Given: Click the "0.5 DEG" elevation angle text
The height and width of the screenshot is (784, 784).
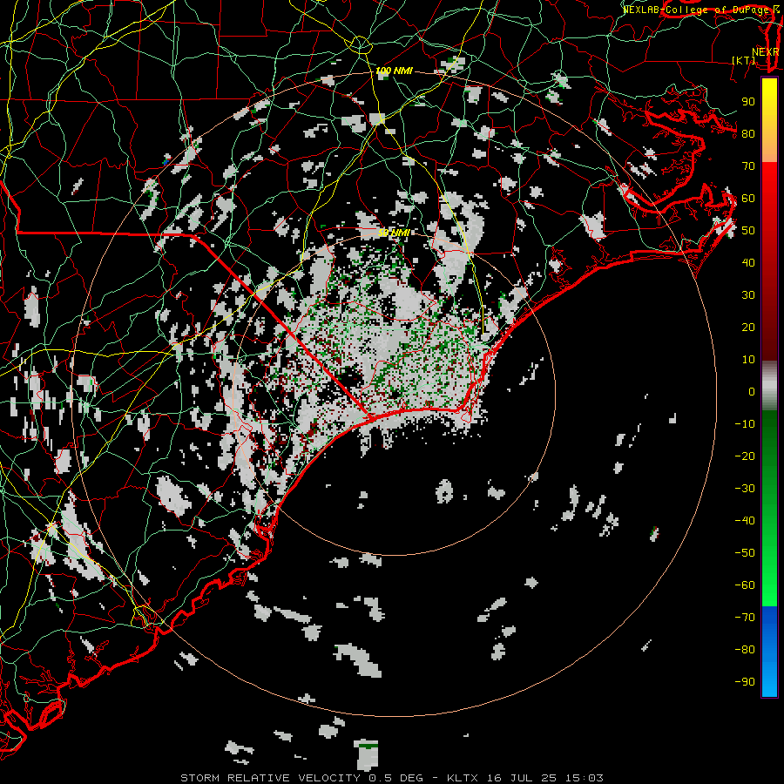Looking at the screenshot, I should pyautogui.click(x=396, y=778).
